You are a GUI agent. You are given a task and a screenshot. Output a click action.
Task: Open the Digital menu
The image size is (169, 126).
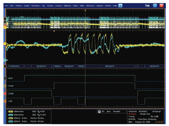(x=26, y=6)
